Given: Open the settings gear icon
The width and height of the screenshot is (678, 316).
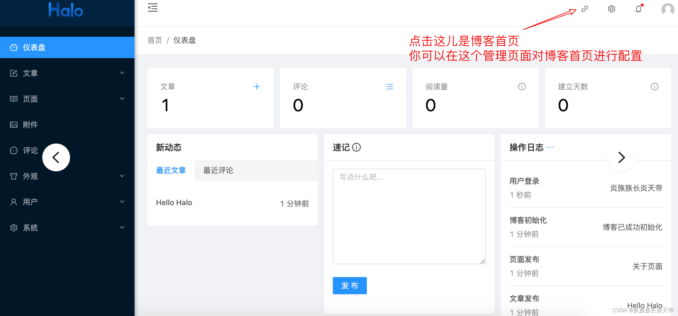Looking at the screenshot, I should tap(611, 9).
